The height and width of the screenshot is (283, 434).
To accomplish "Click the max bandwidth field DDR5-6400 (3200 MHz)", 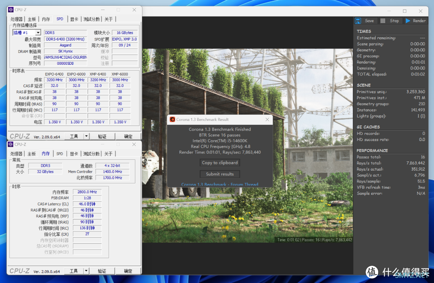I will 66,39.
